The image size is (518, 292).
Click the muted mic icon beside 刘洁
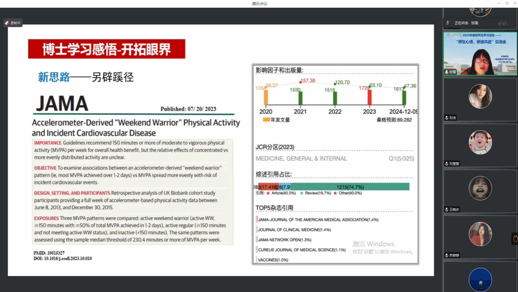447,118
